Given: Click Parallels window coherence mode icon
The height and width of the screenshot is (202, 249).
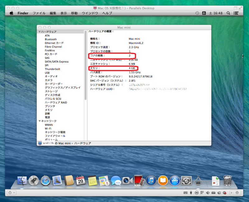Looking at the screenshot, I should coord(235,8).
